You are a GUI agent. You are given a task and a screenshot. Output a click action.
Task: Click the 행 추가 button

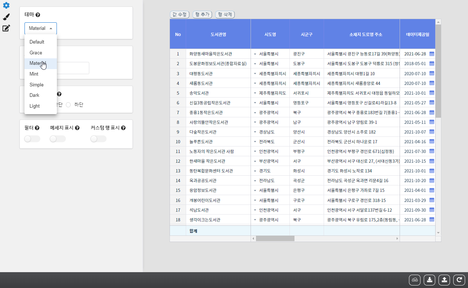(202, 14)
